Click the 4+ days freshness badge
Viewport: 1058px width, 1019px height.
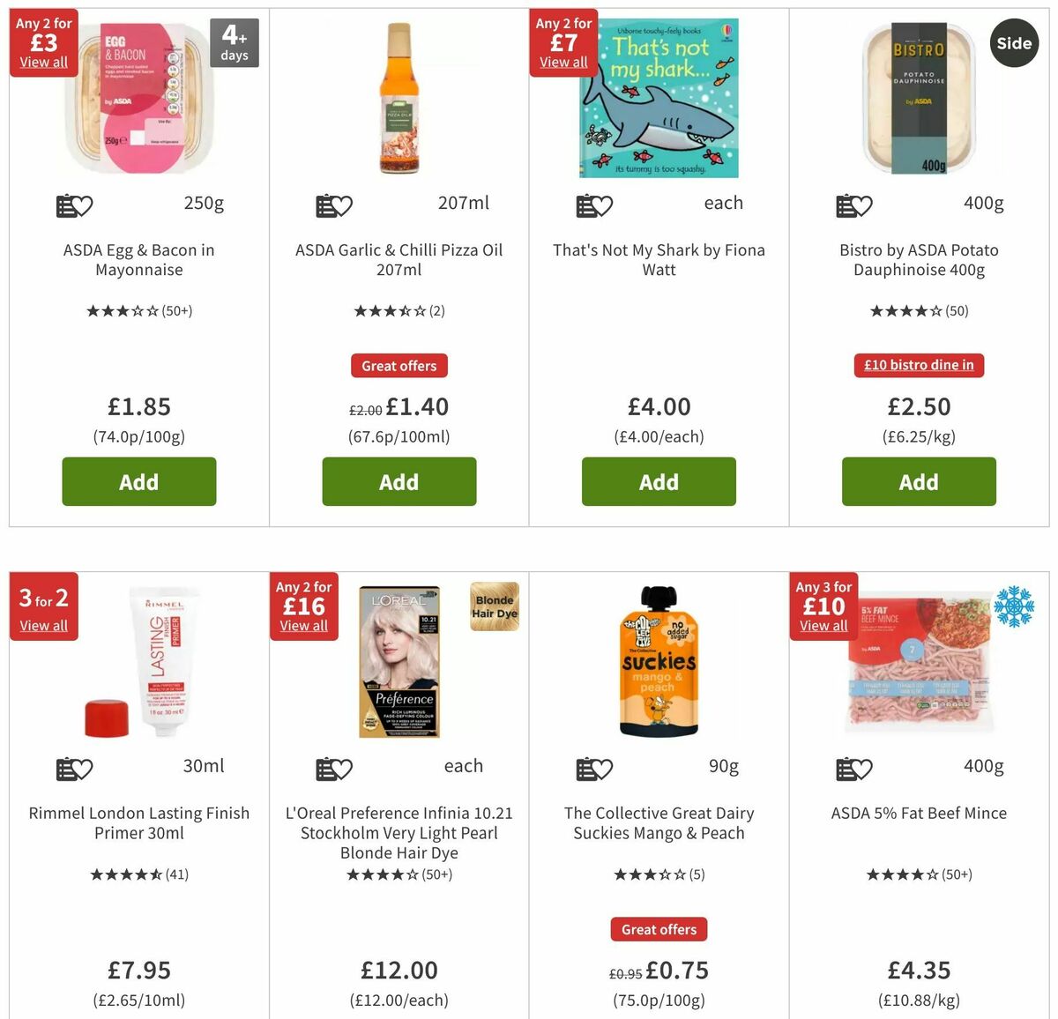[234, 41]
